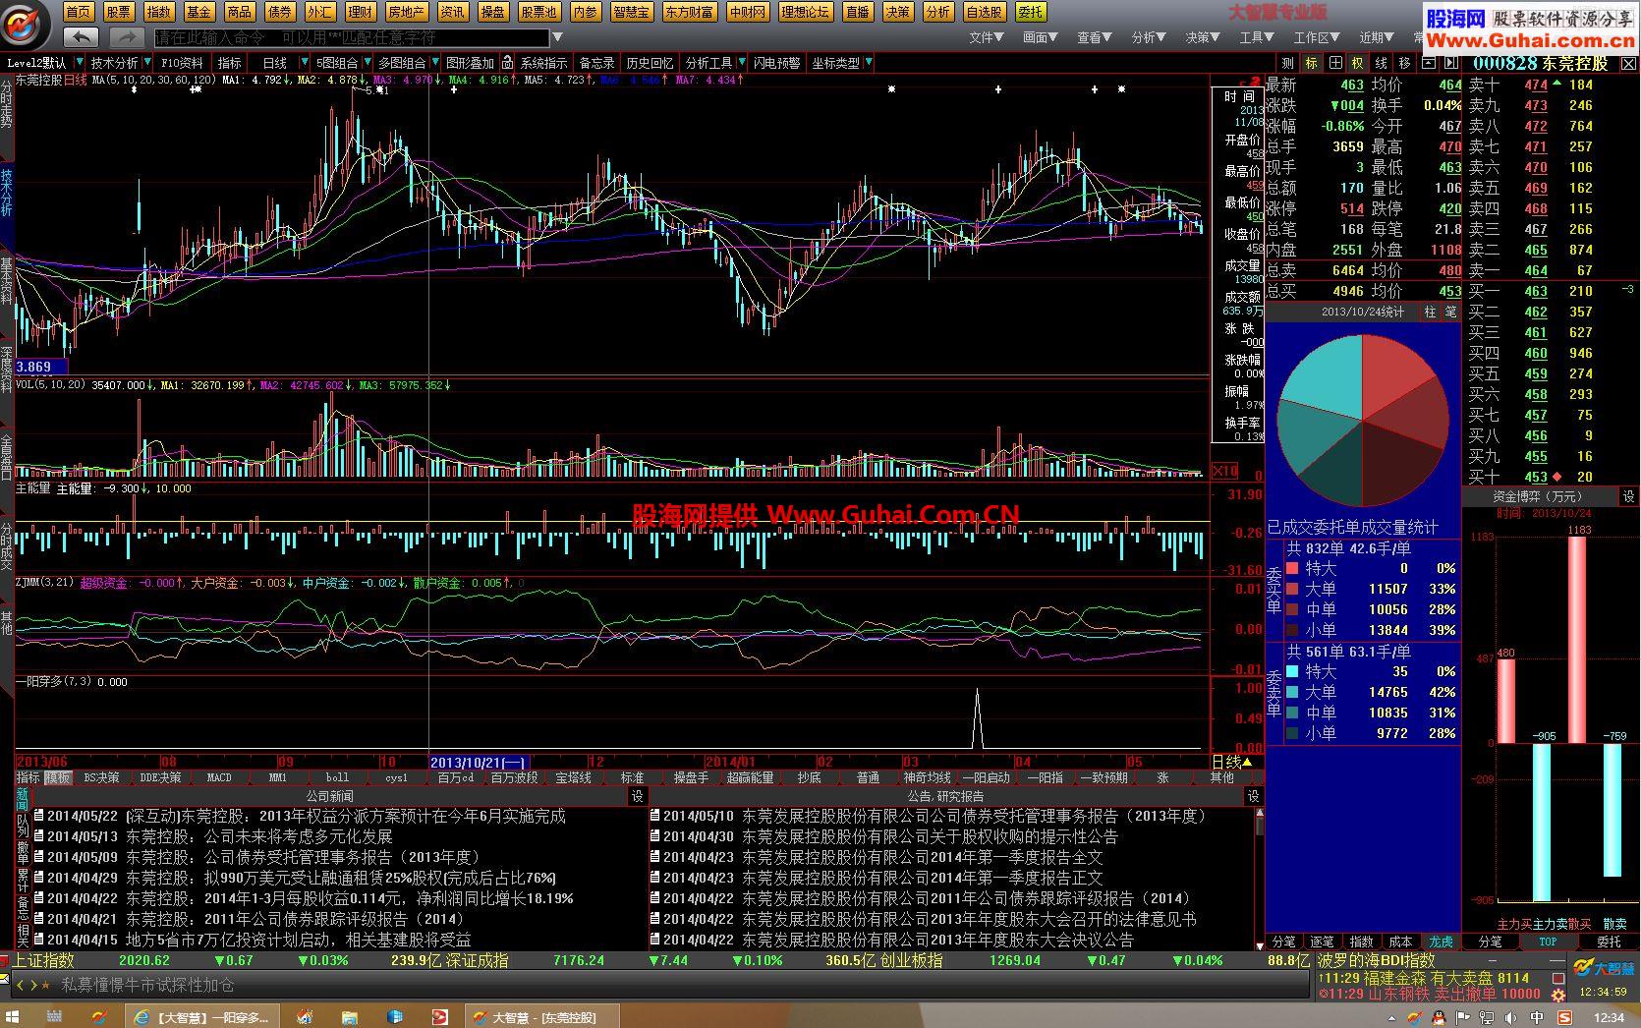Open the 商品 commodities button

[x=240, y=12]
